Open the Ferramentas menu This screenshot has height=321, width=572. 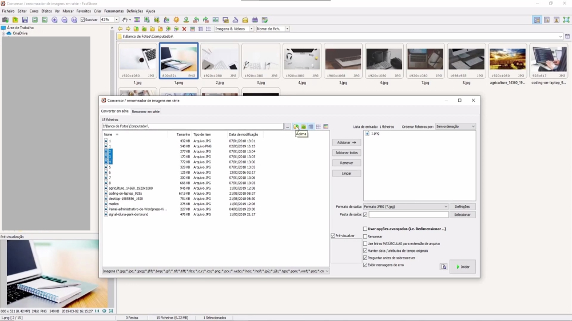click(114, 11)
